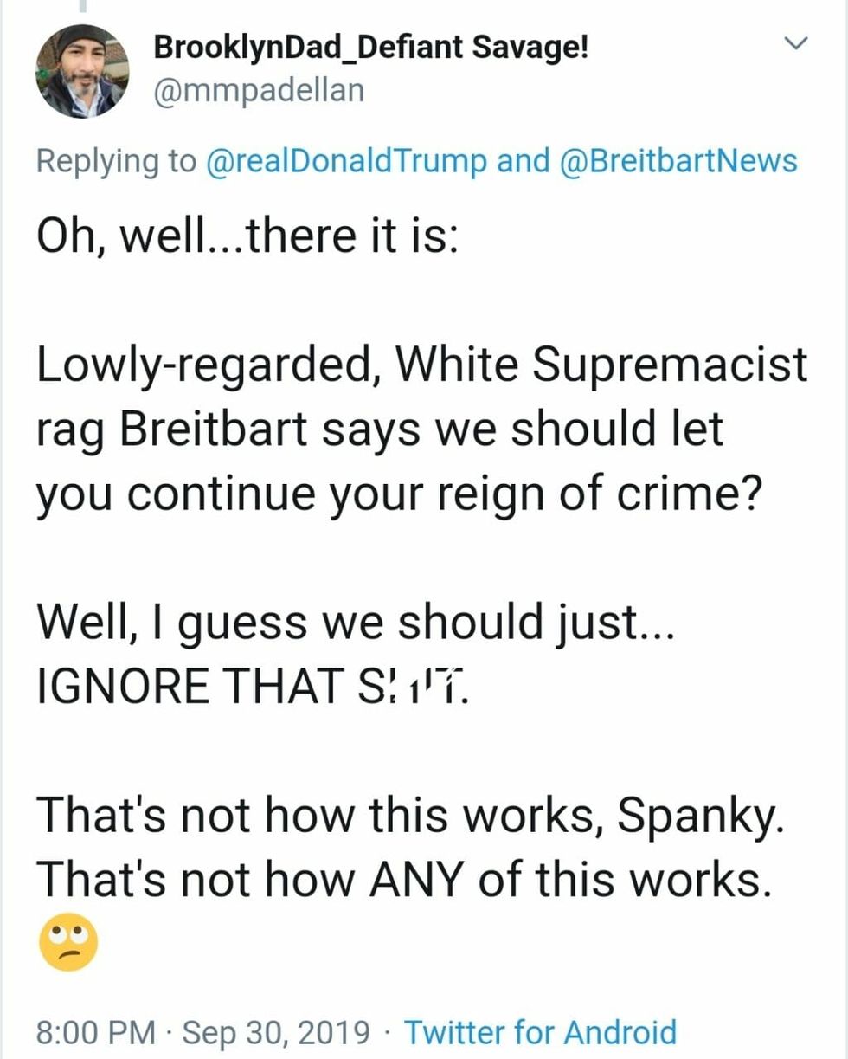
Task: Click "Well, I guess we should just..." line
Action: pos(353,623)
